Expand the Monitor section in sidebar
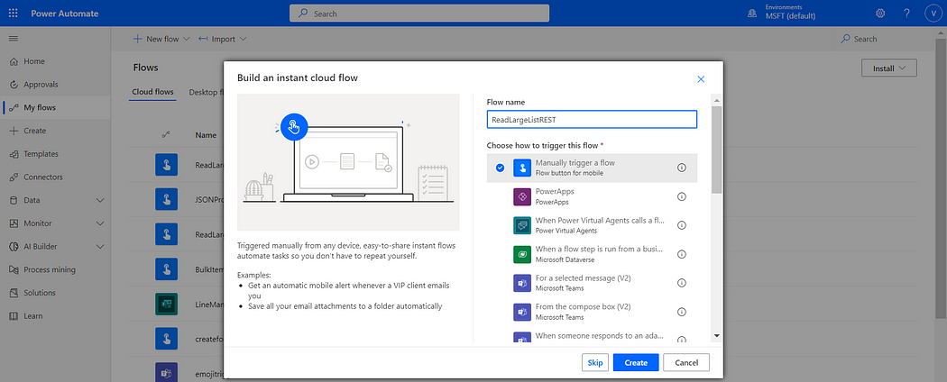 point(100,223)
